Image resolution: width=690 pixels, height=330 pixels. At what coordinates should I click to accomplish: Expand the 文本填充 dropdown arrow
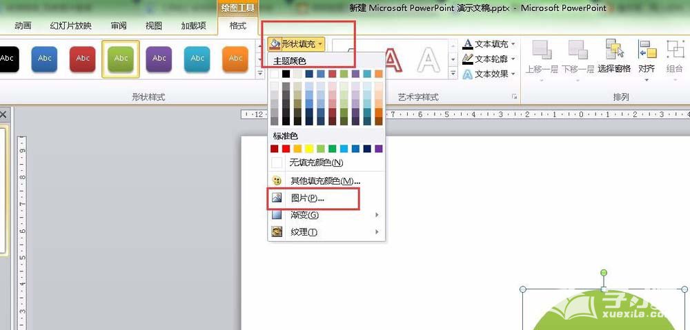pos(513,44)
